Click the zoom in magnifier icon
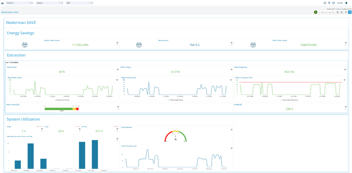352x173 pixels. pos(338,12)
